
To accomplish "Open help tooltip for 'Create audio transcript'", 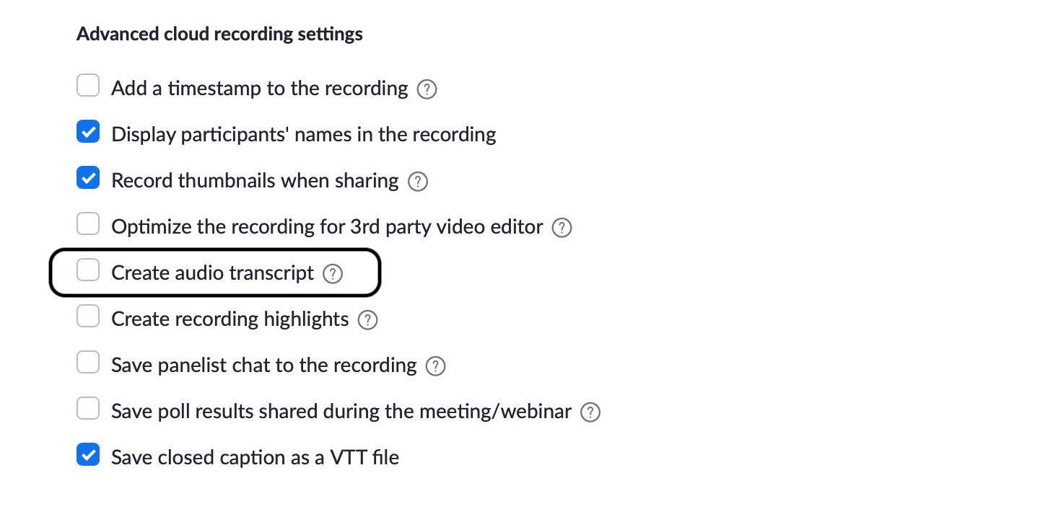I will 333,274.
